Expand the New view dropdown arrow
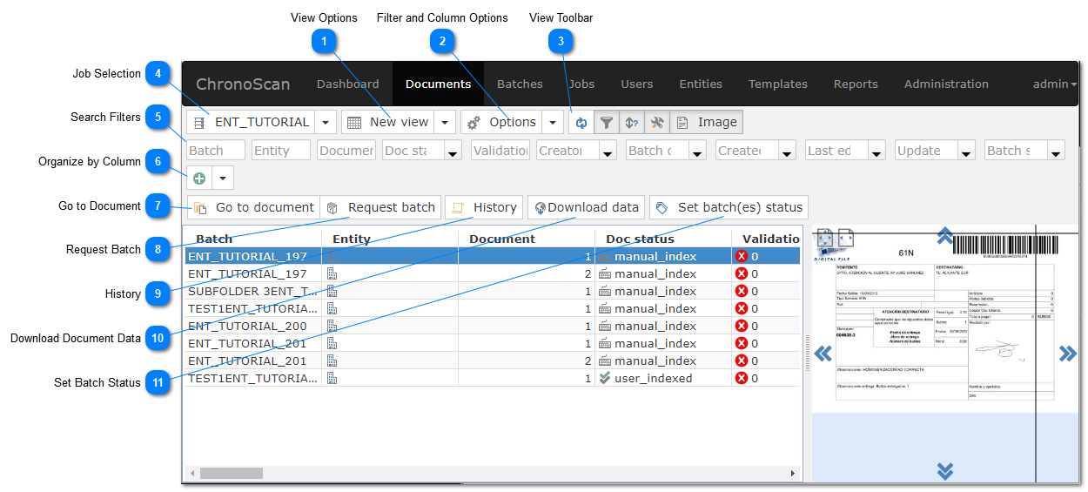 [x=445, y=122]
